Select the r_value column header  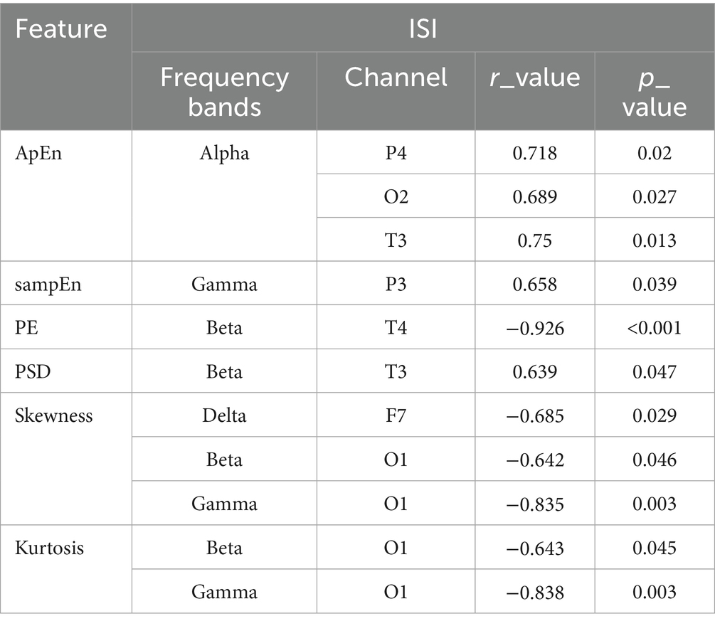tap(535, 78)
